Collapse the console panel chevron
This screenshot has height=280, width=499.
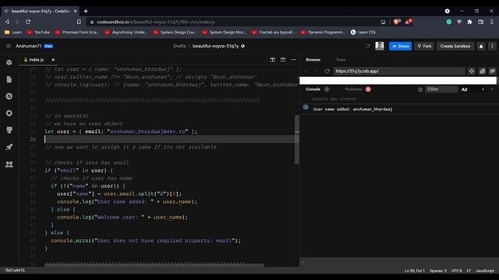tap(492, 89)
